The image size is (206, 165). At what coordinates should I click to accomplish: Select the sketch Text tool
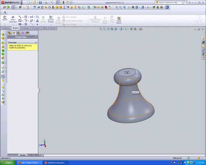(37, 21)
